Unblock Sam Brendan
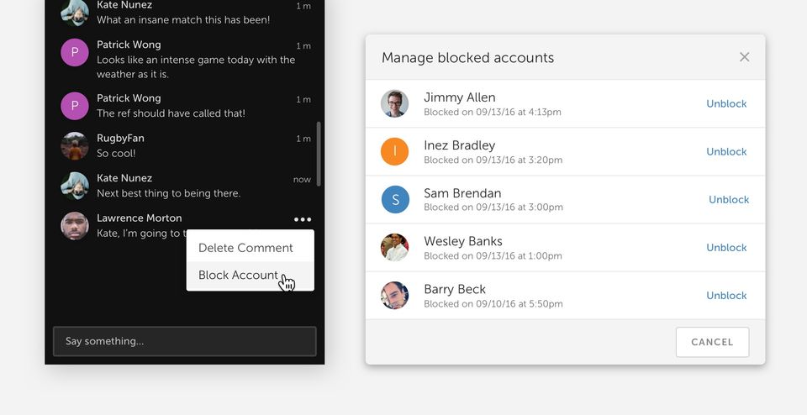Screen dimensions: 807x415 coord(728,200)
